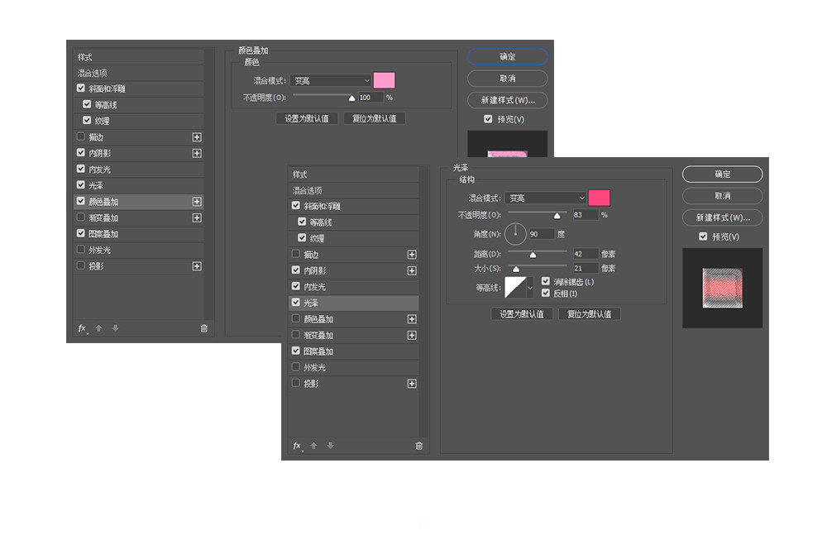Open the 混合模式 dropdown in the Satin dialog
The image size is (827, 535).
546,198
